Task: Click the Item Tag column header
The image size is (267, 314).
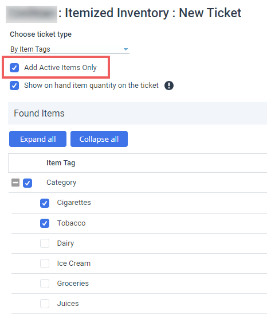Action: 61,163
